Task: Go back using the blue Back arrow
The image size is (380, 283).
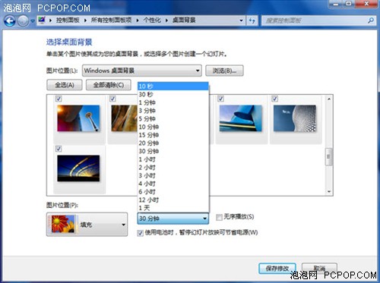Action: 10,20
